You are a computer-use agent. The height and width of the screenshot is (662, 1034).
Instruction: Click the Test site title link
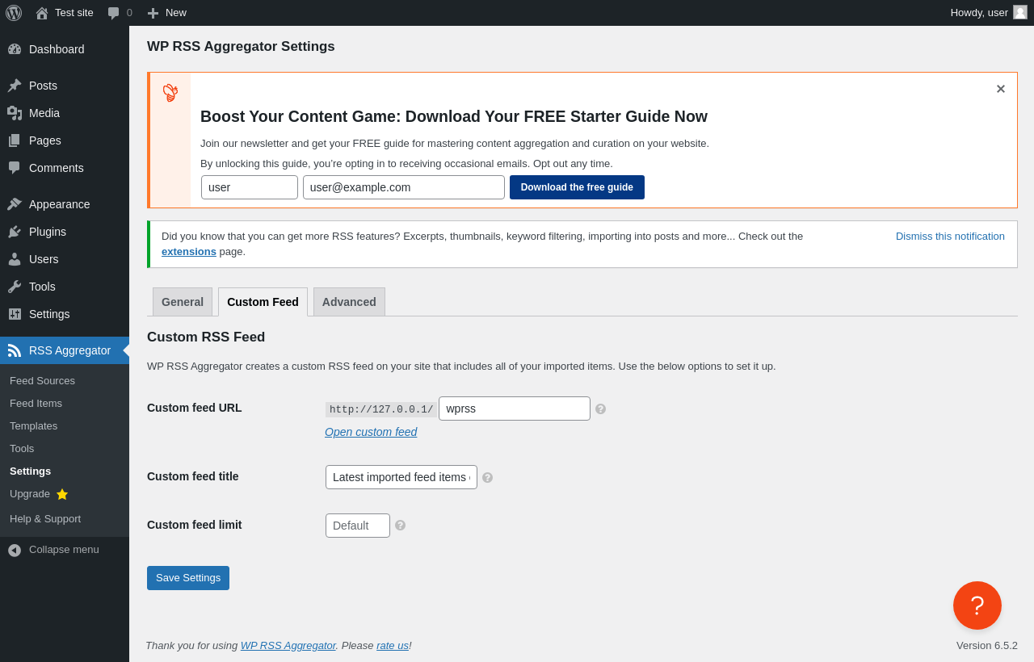click(x=74, y=13)
